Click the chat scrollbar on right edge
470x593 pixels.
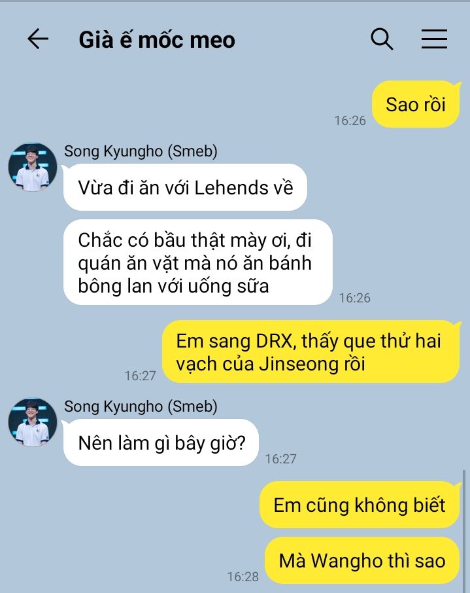[x=464, y=530]
